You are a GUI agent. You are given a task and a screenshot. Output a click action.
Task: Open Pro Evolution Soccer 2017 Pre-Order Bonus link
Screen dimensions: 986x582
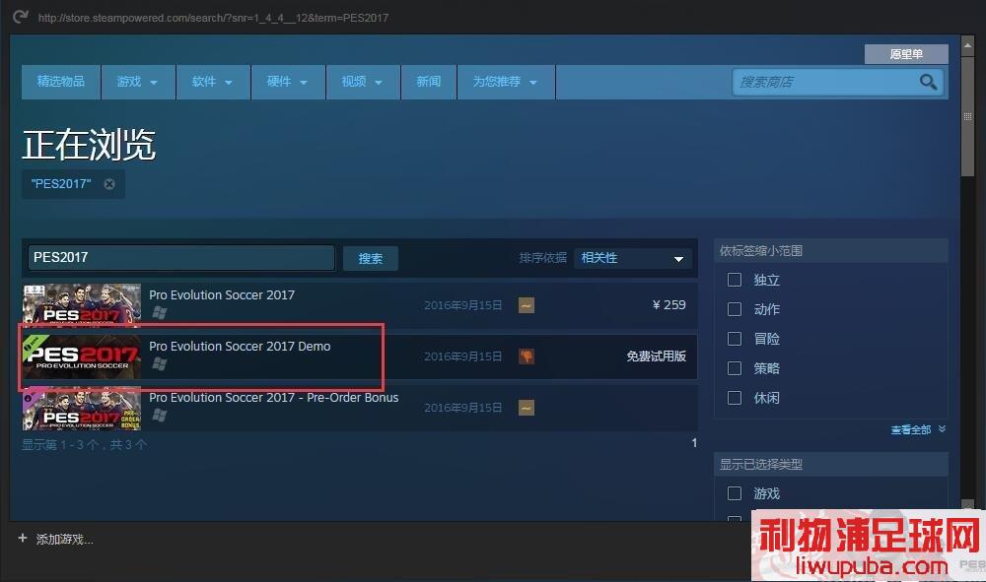click(273, 398)
